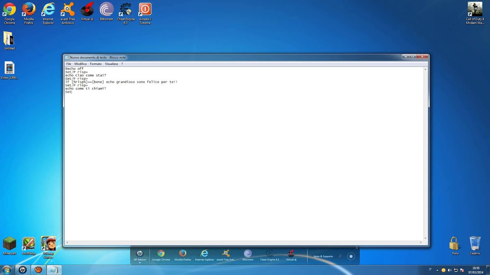Select Minecraft desktop icon

tap(10, 246)
